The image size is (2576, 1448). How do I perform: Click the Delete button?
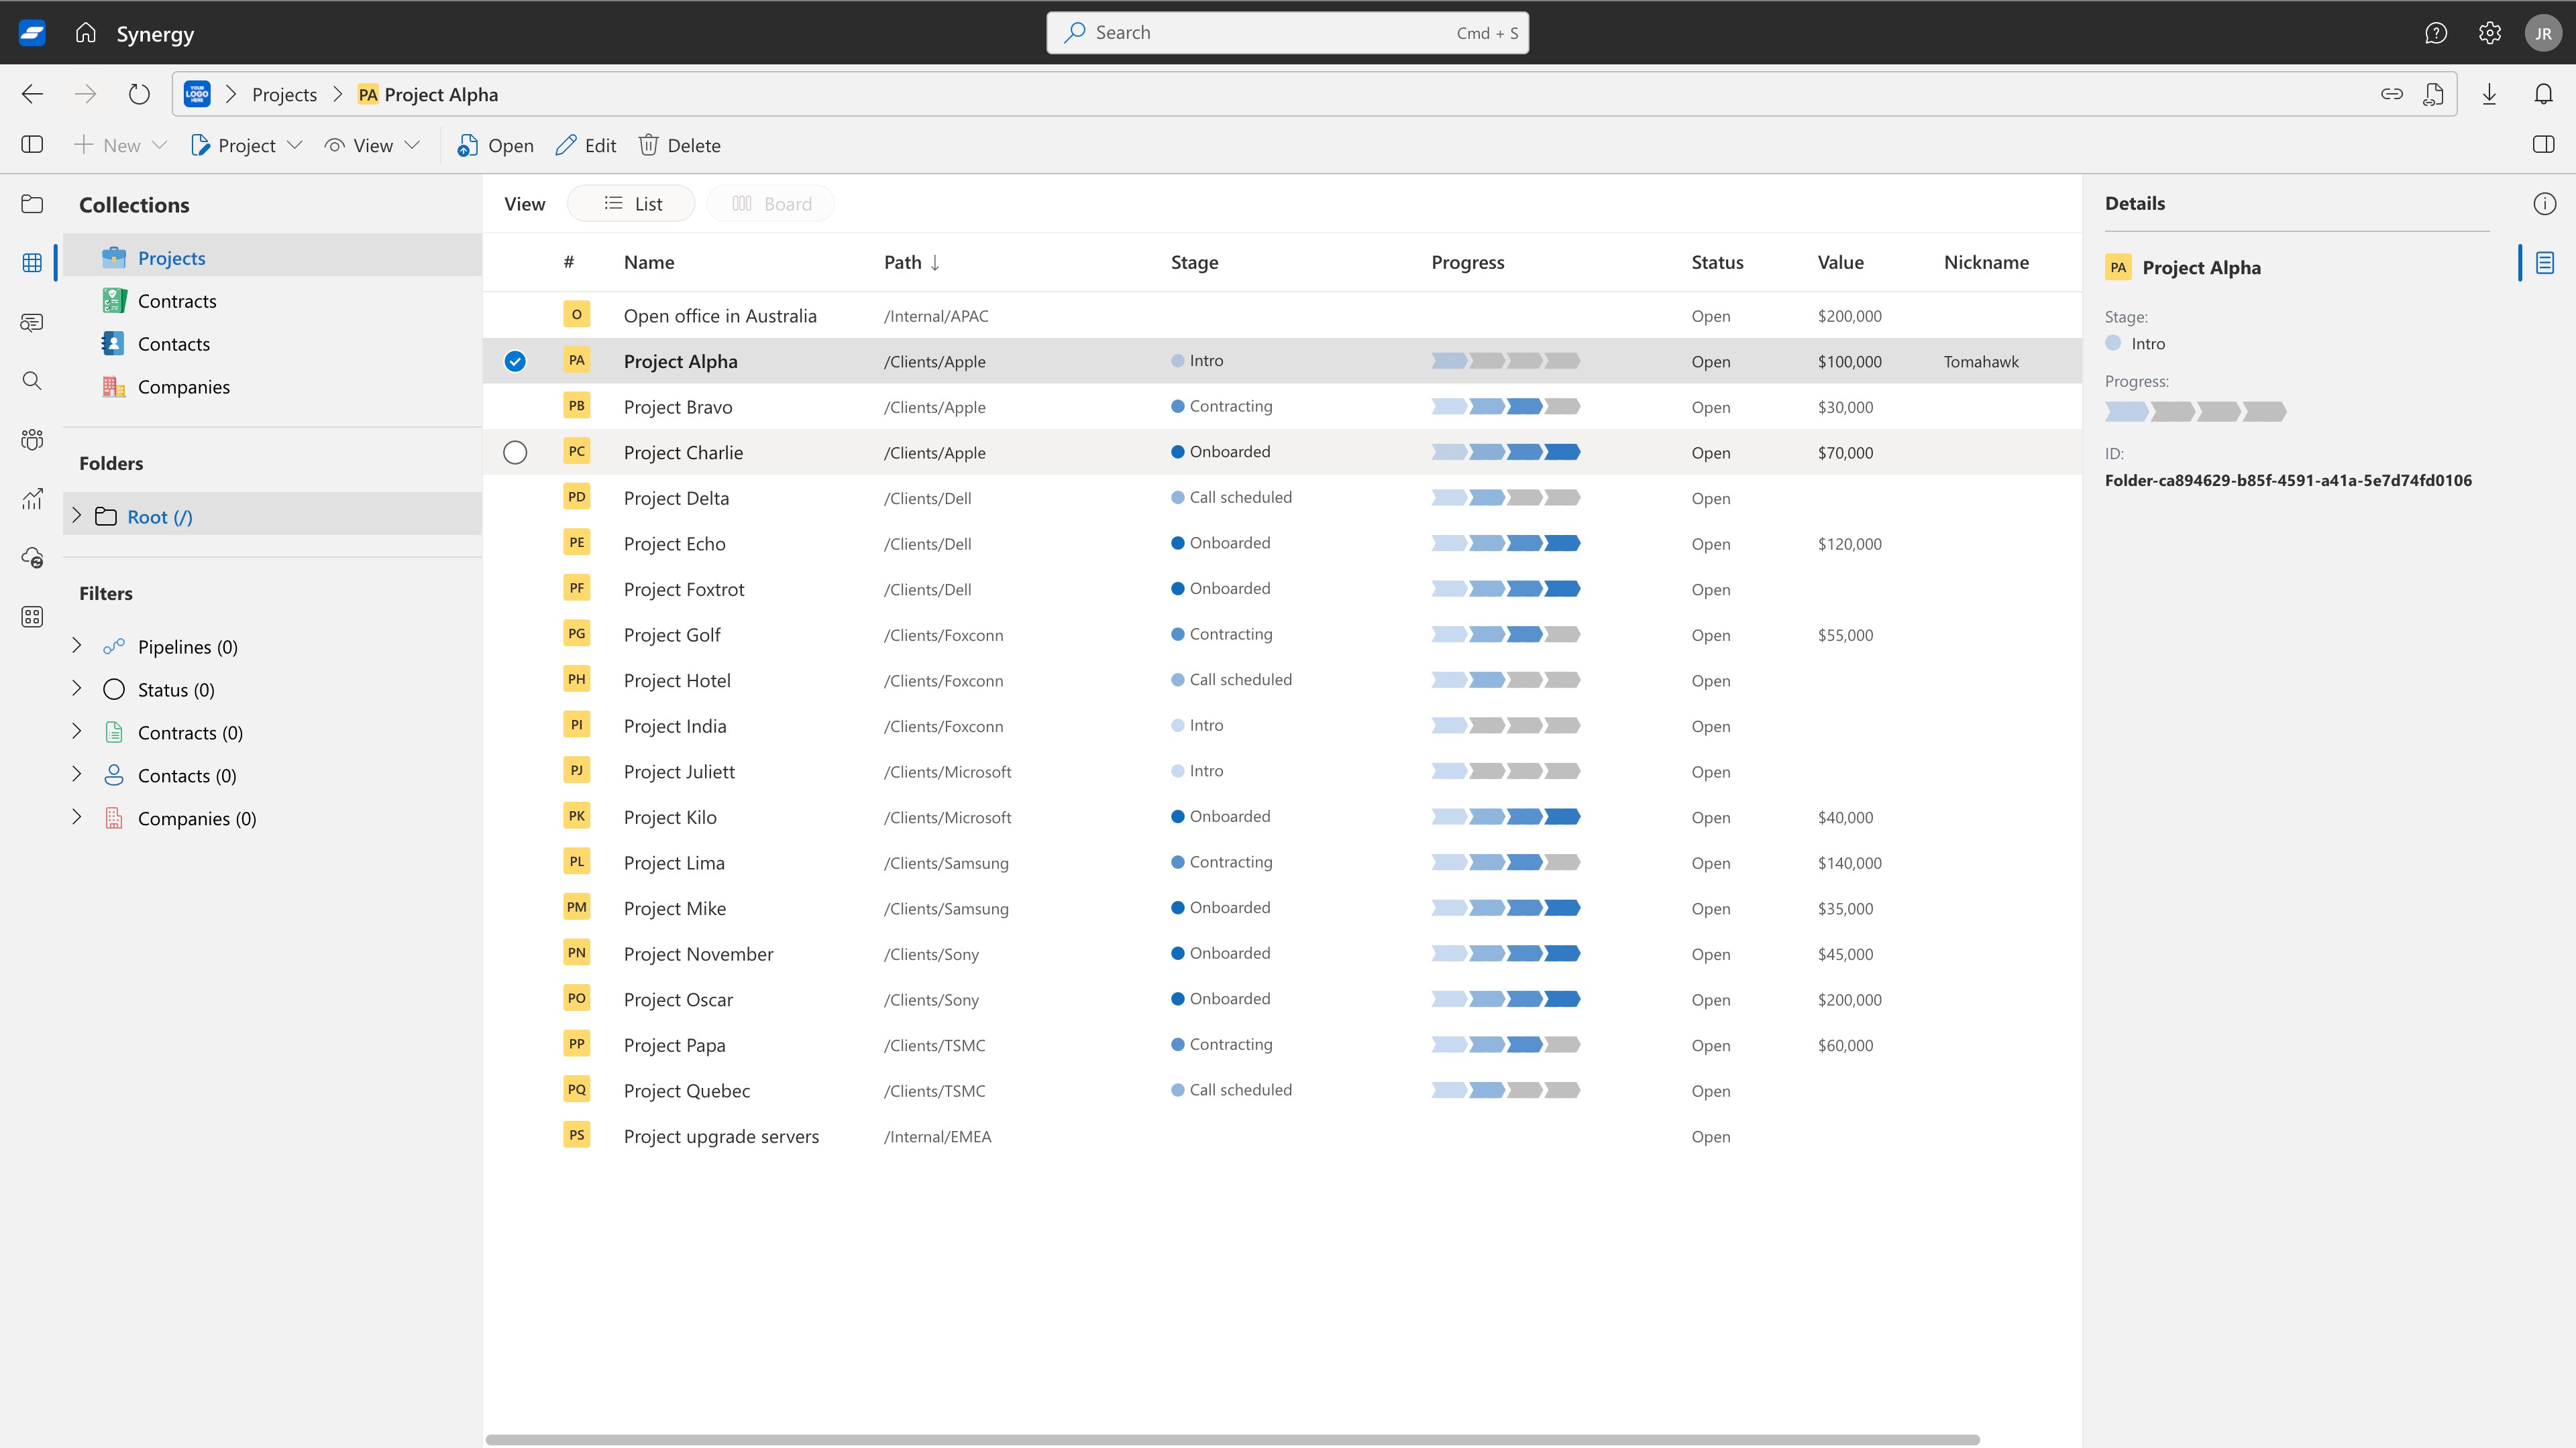point(680,146)
